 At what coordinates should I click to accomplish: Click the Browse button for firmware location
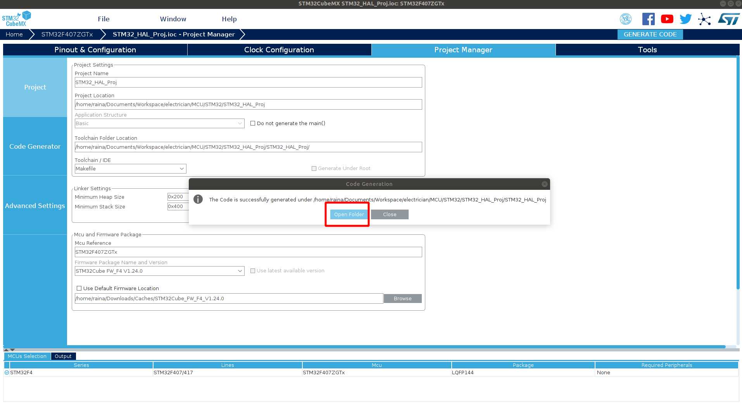click(x=402, y=298)
